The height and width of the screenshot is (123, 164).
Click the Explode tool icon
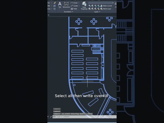click(55, 6)
